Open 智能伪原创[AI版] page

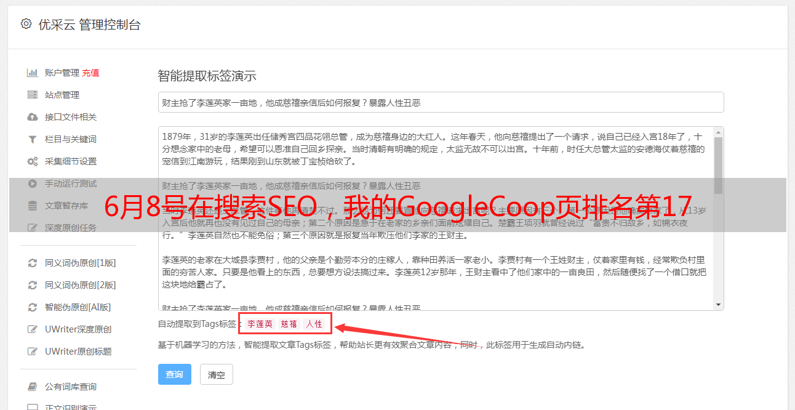[78, 307]
